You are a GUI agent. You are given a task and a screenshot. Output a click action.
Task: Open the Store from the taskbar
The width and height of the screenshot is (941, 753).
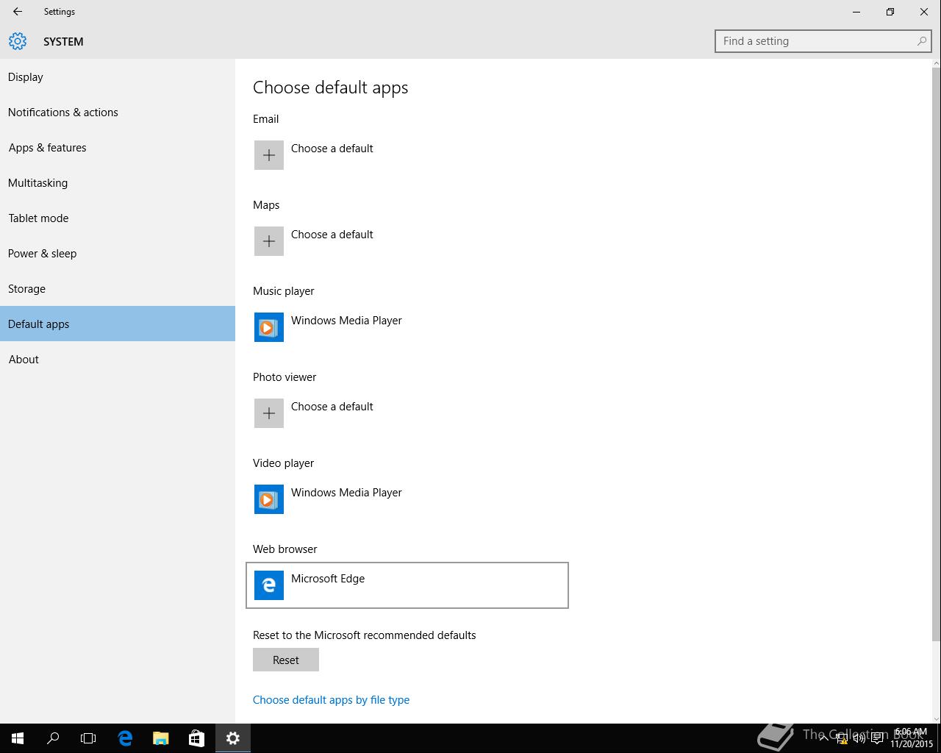point(196,738)
